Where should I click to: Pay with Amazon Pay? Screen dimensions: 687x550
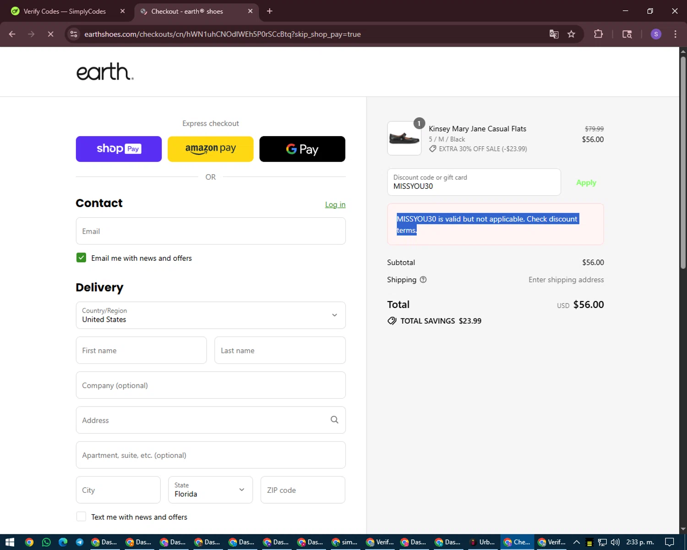coord(210,149)
